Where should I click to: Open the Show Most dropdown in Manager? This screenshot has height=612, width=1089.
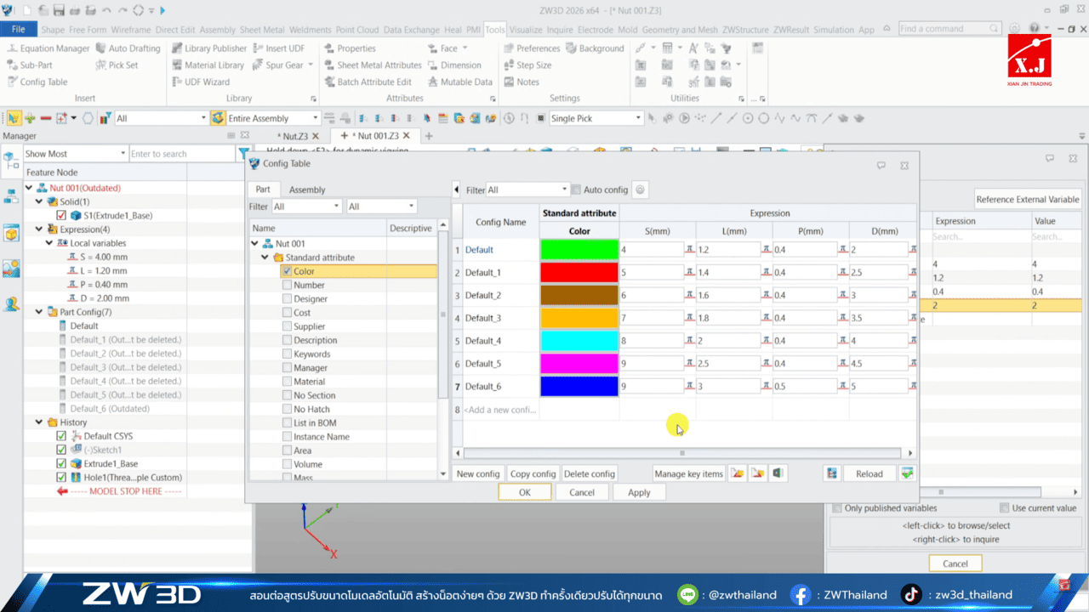121,154
